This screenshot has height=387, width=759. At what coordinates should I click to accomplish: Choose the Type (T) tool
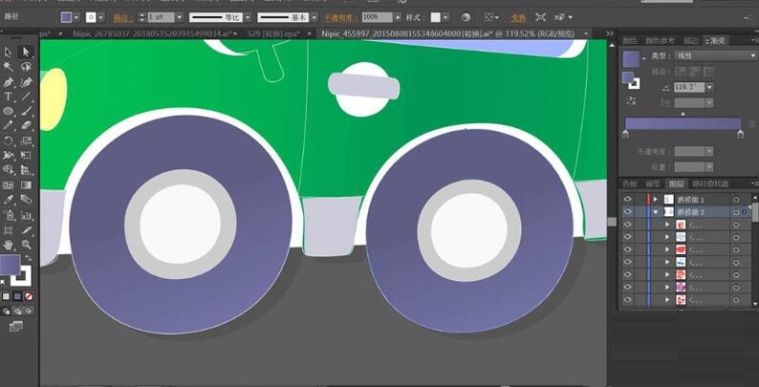(x=8, y=97)
